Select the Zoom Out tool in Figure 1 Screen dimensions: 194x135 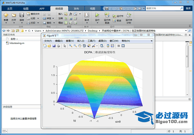coord(75,46)
